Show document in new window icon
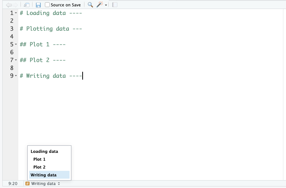Screen dimensions: 286x188 (x=27, y=5)
